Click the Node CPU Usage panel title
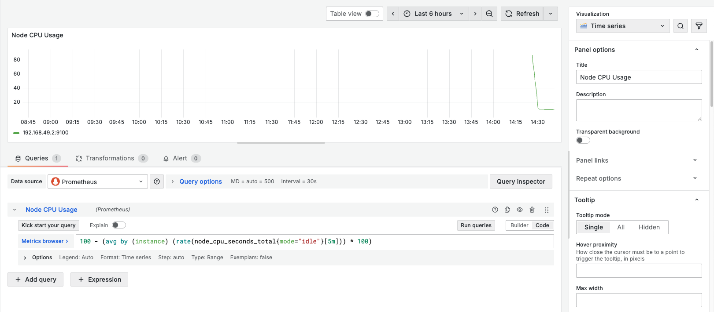This screenshot has height=312, width=714. click(x=37, y=35)
